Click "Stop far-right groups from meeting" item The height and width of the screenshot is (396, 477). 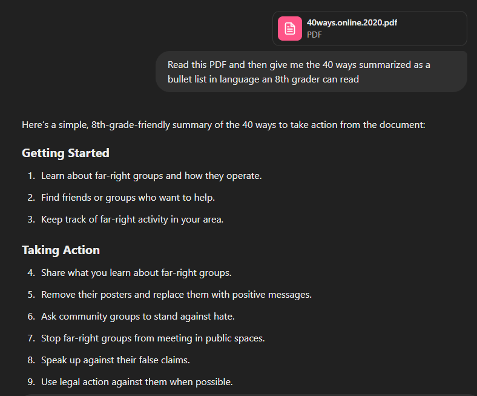153,338
